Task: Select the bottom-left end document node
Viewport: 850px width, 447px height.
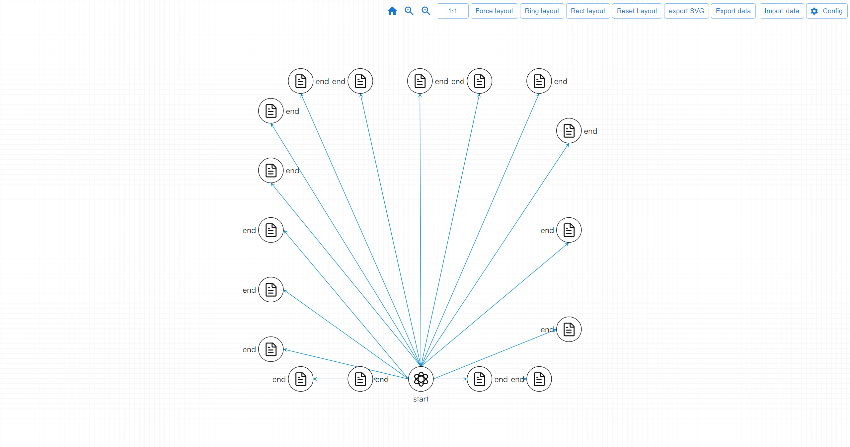Action: tap(301, 379)
